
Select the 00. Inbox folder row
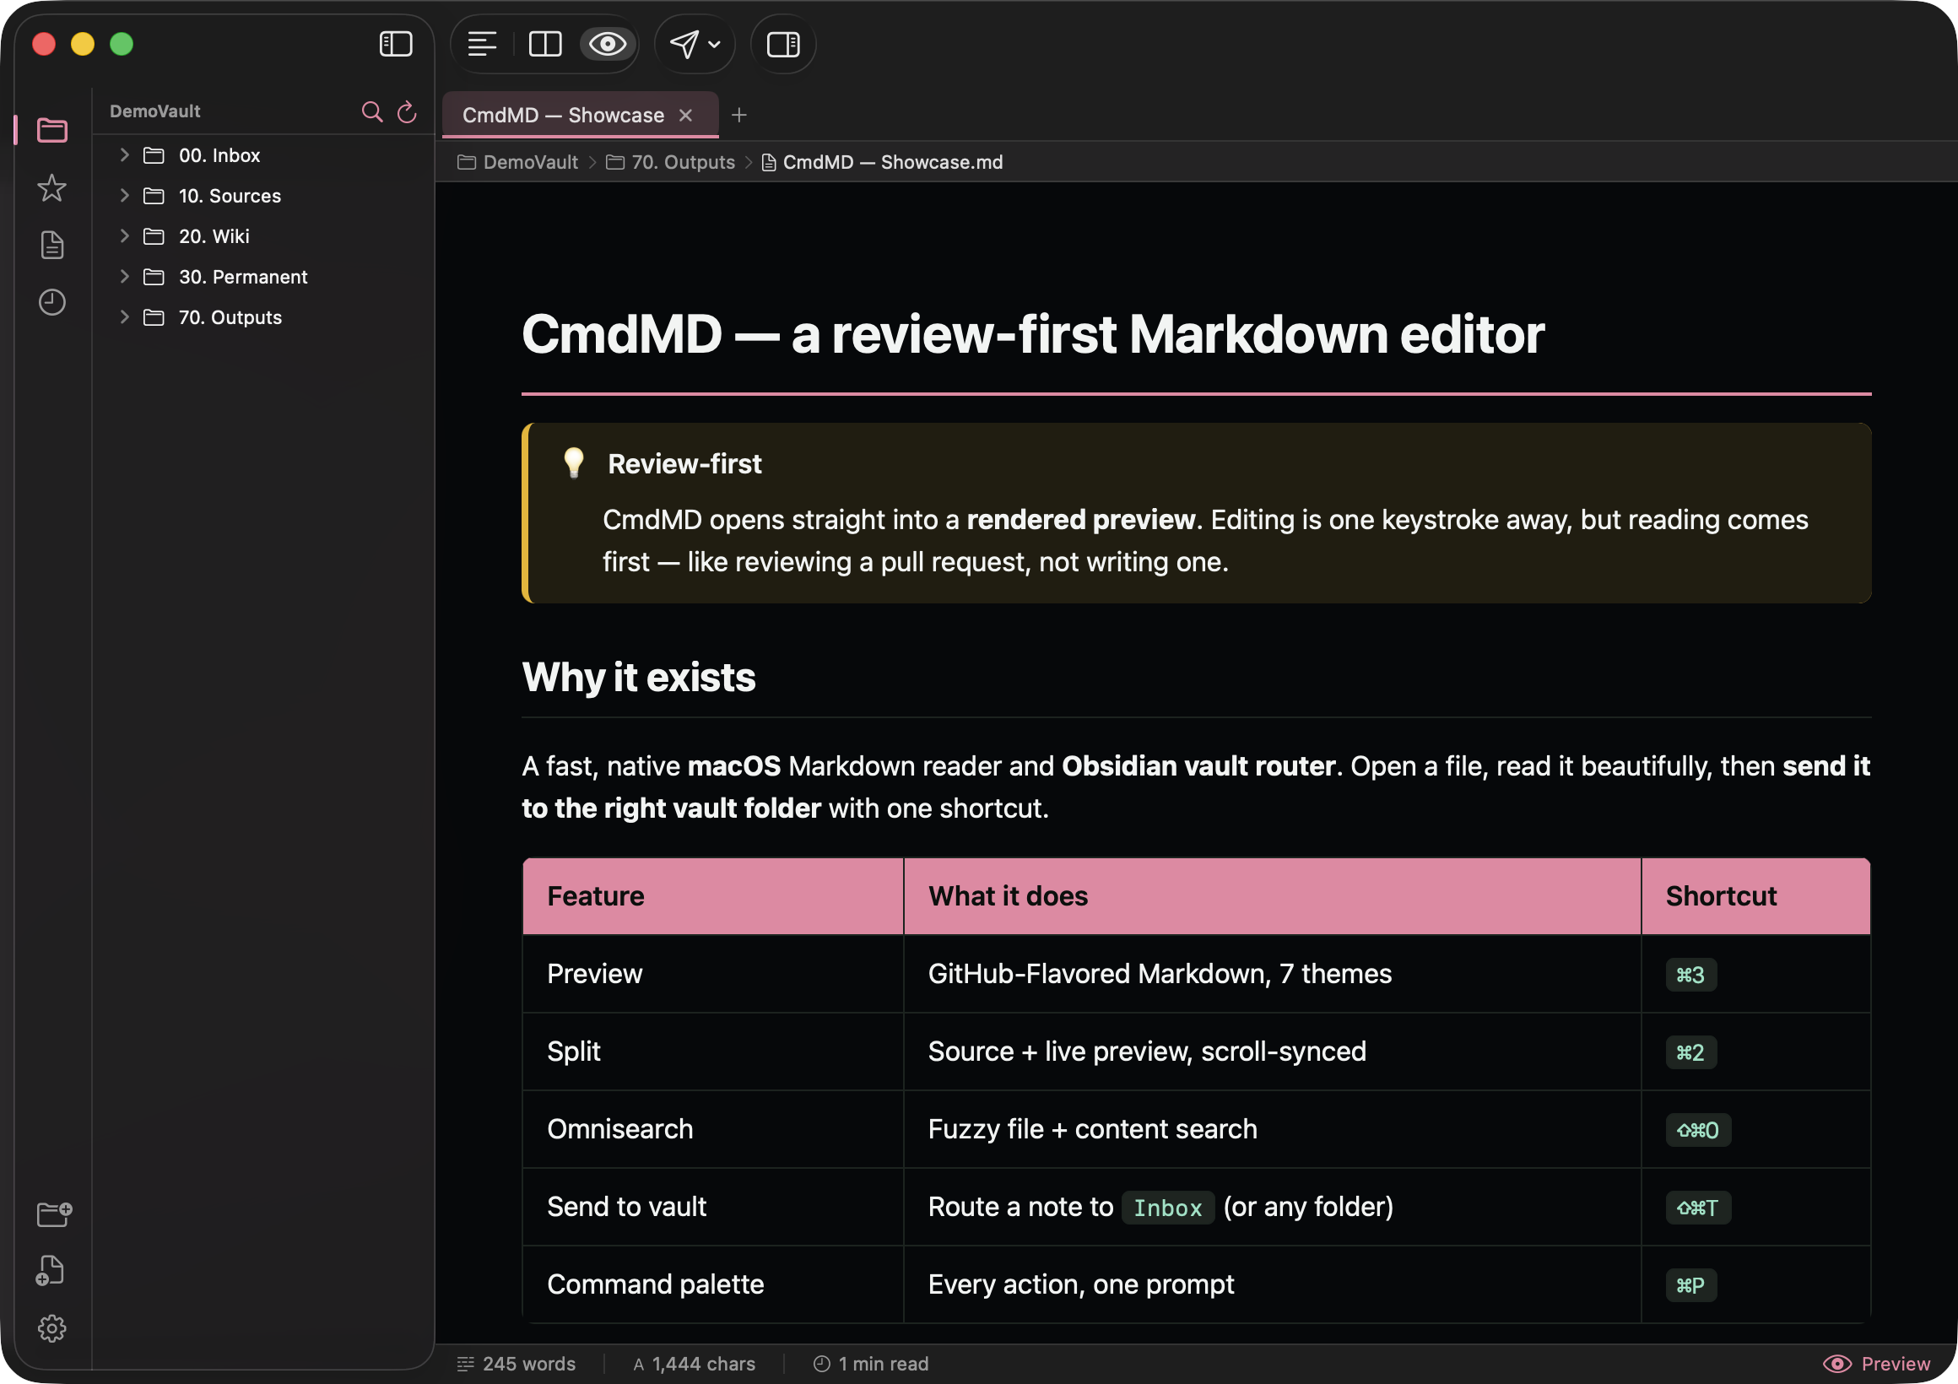(263, 155)
